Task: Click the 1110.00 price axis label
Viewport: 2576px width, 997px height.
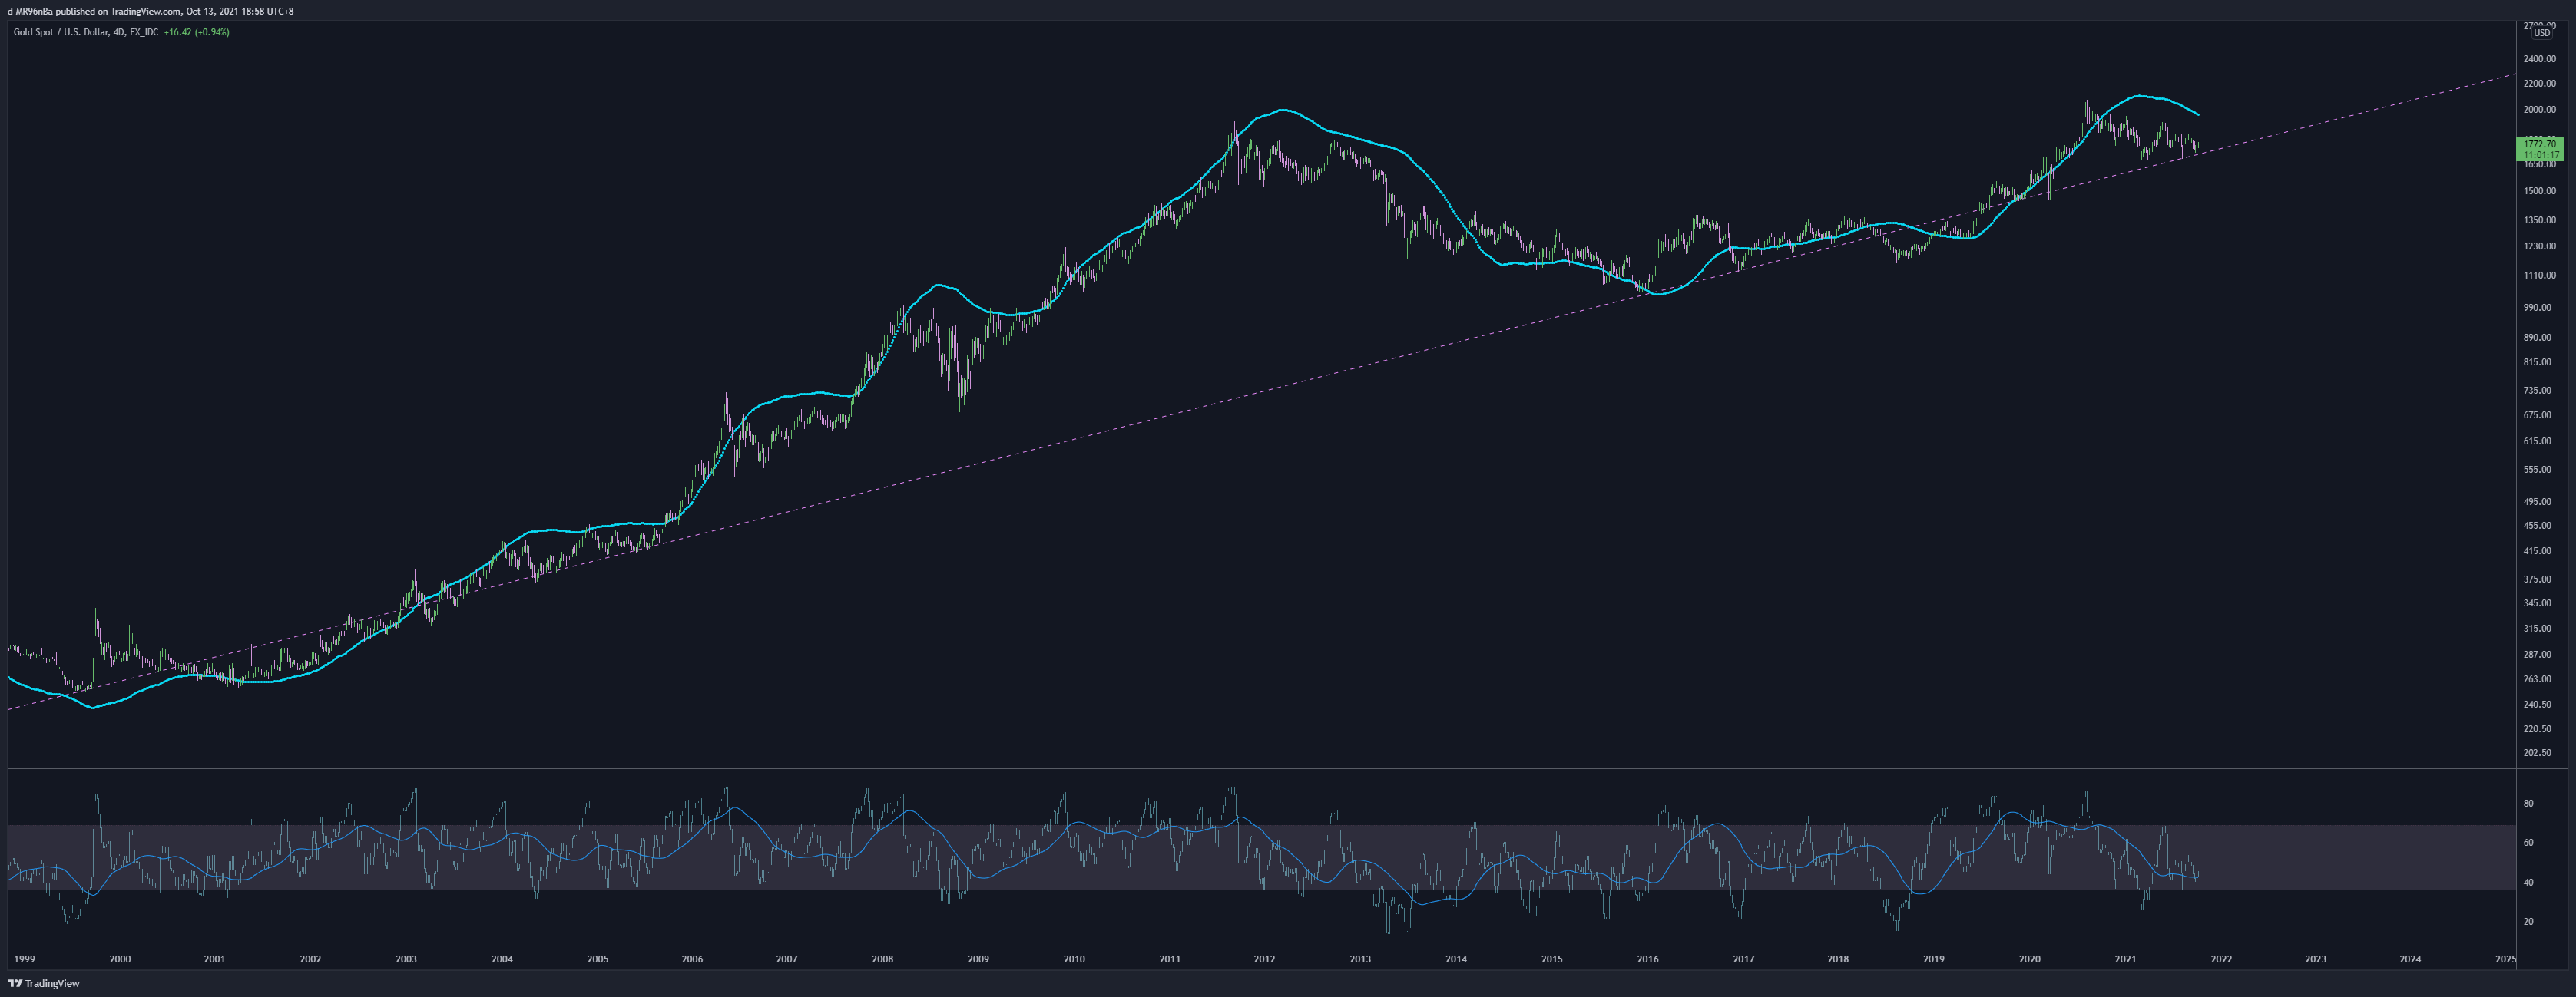Action: 2540,276
